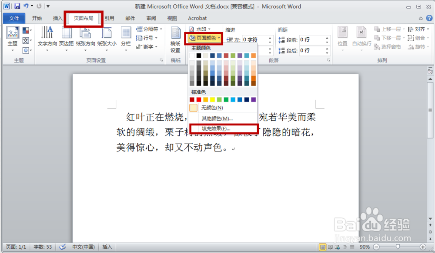Open the Themes (主题) gallery button
The image size is (435, 253).
click(x=13, y=39)
